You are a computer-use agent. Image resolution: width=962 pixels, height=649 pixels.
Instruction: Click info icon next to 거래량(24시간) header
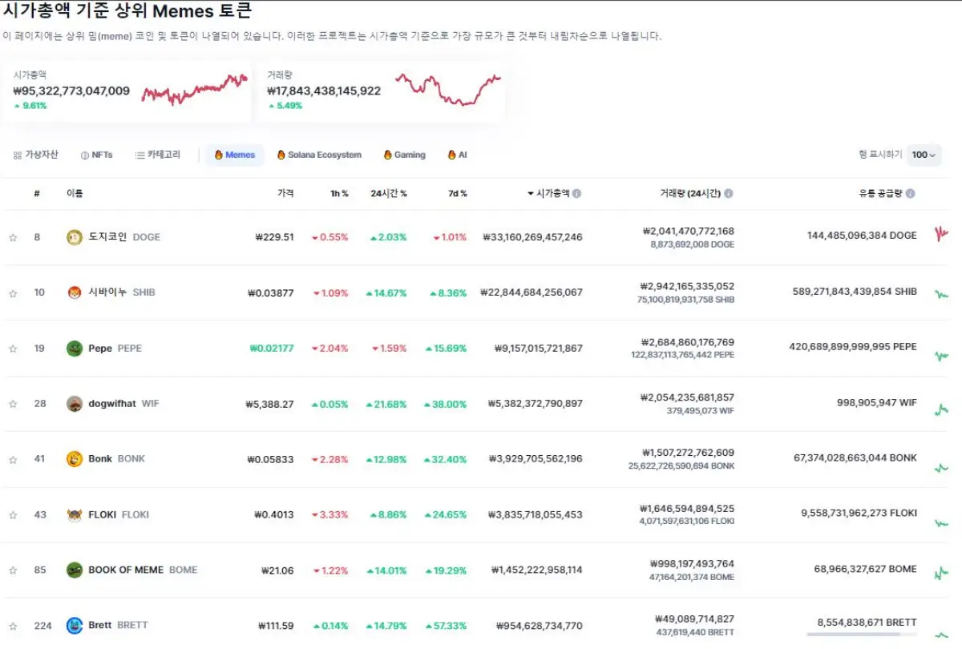(729, 194)
